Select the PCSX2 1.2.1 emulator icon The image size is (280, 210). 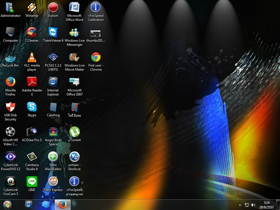click(x=53, y=57)
